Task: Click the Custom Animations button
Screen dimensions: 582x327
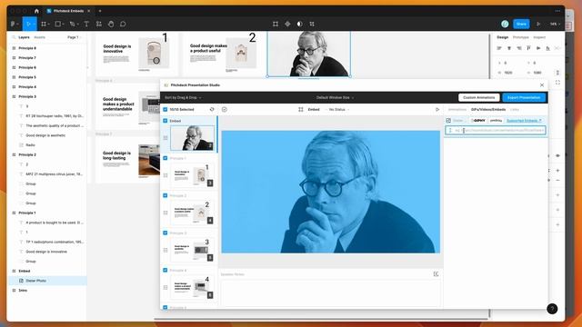Action: pos(479,97)
